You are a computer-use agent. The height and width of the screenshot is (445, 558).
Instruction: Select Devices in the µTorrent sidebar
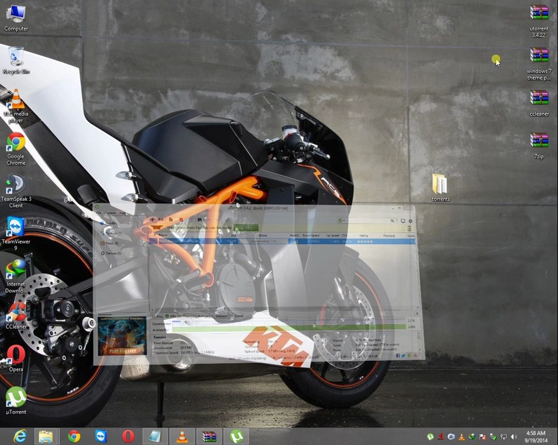[111, 253]
